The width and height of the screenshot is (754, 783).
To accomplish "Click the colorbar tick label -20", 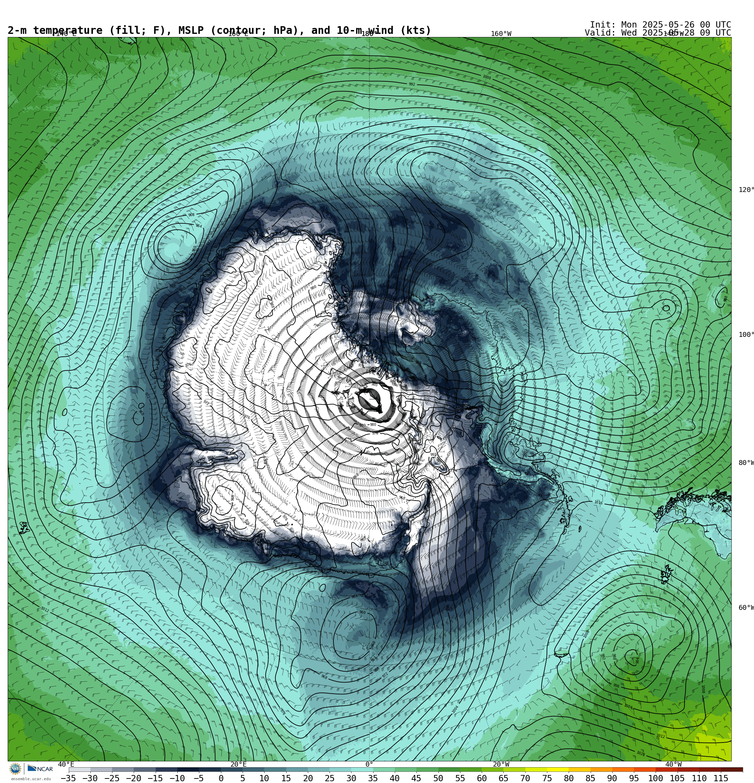I will click(133, 778).
